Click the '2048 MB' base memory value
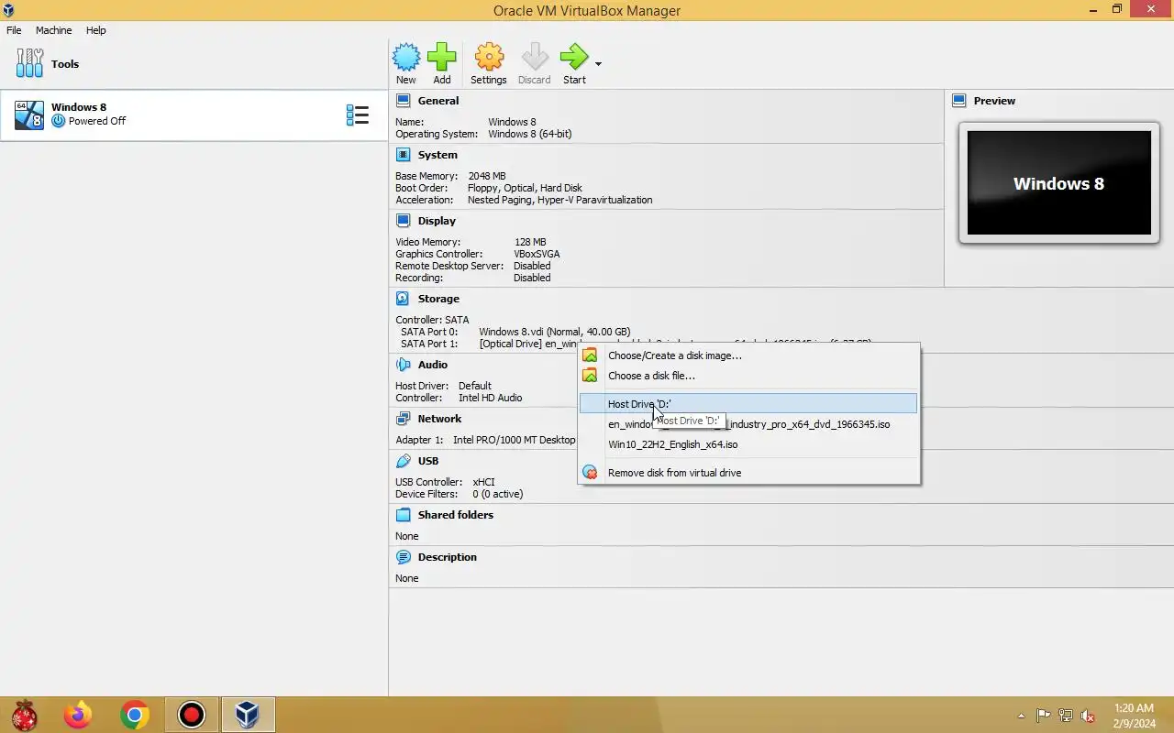Image resolution: width=1174 pixels, height=733 pixels. click(x=487, y=176)
